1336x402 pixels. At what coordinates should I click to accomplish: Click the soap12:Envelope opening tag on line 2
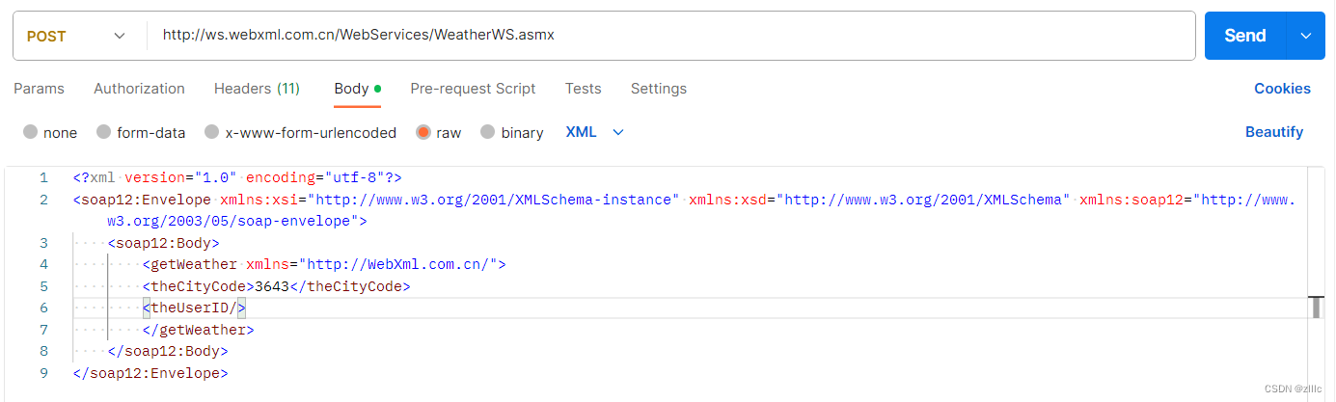tap(143, 200)
